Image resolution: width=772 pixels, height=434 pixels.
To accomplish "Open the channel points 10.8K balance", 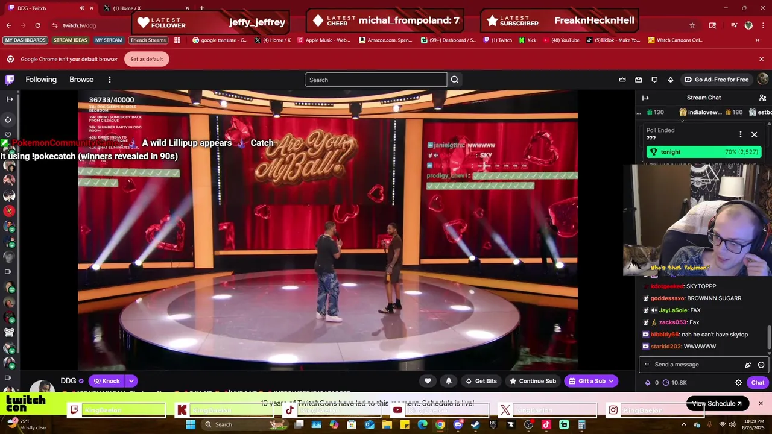I will pyautogui.click(x=675, y=383).
